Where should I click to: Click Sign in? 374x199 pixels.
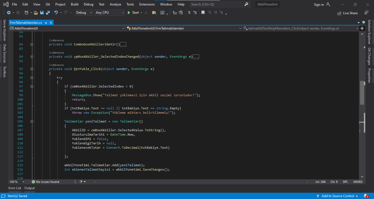tap(322, 5)
